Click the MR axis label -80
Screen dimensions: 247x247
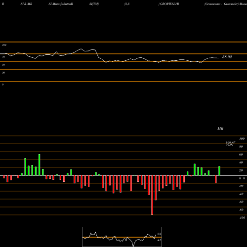click(241, 210)
